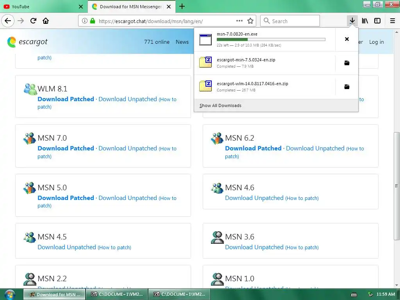
Task: Click the msn-7.0.0820-en.exe file icon
Action: tap(205, 39)
